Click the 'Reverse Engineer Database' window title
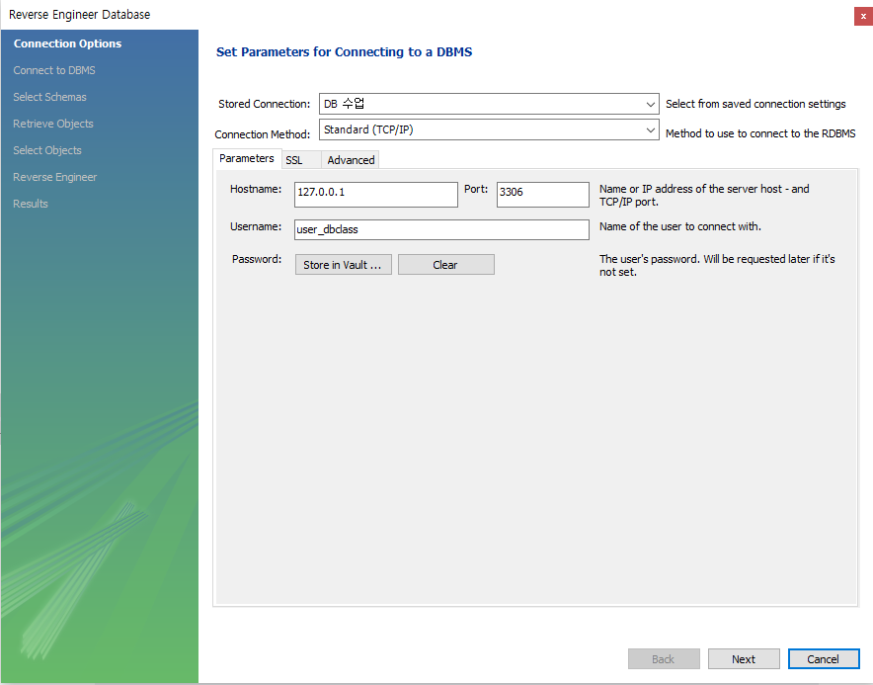873x685 pixels. pos(79,15)
